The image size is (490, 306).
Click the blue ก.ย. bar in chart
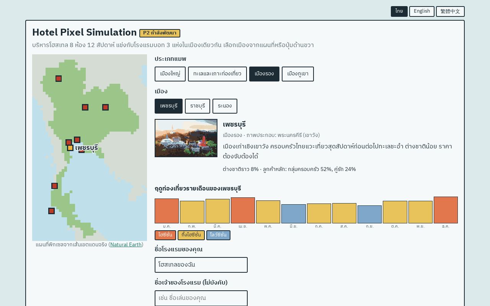point(369,214)
